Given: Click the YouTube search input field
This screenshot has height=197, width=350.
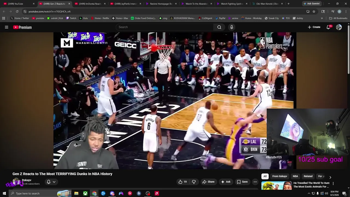Looking at the screenshot, I should pyautogui.click(x=165, y=27).
